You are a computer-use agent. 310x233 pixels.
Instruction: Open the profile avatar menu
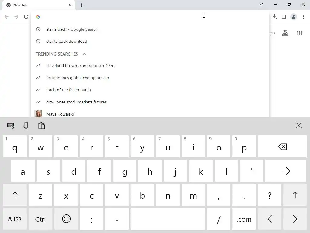(294, 17)
